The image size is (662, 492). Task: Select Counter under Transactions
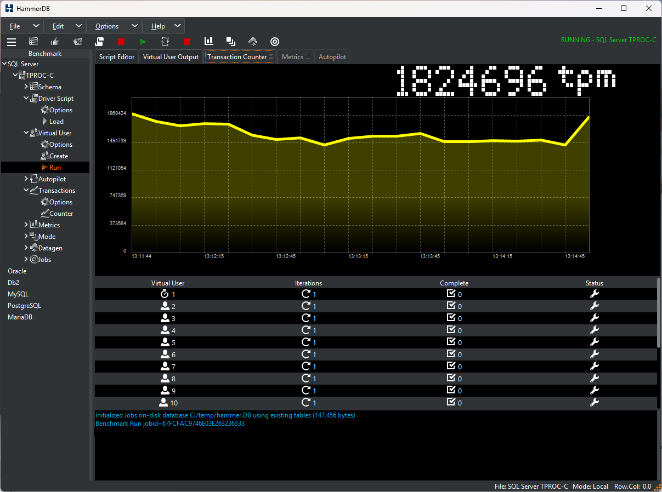pyautogui.click(x=61, y=214)
